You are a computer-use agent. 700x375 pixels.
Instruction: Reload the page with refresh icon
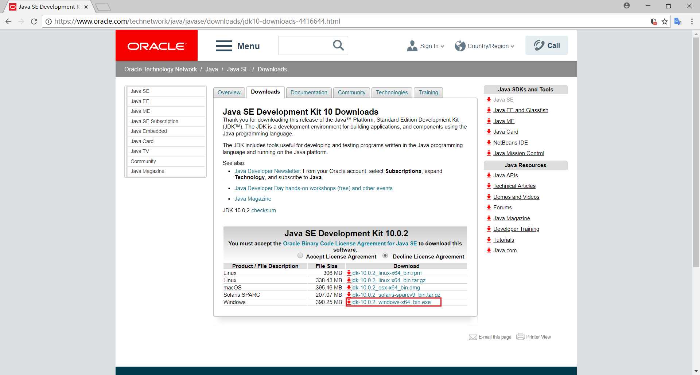[x=34, y=21]
